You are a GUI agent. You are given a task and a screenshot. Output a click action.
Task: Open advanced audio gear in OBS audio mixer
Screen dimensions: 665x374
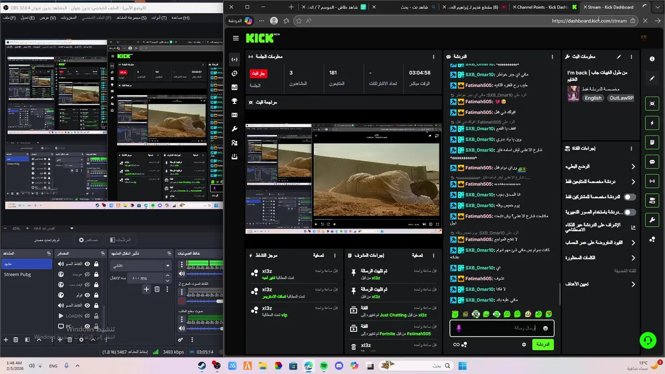click(x=180, y=340)
